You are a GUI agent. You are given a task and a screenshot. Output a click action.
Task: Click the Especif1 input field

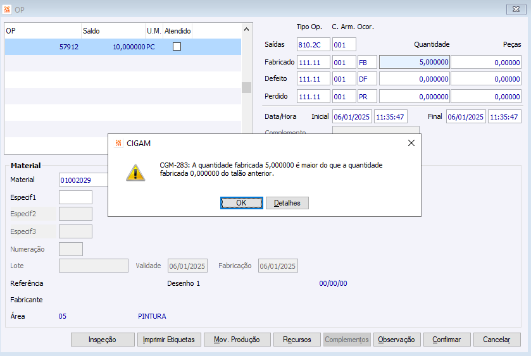point(75,197)
